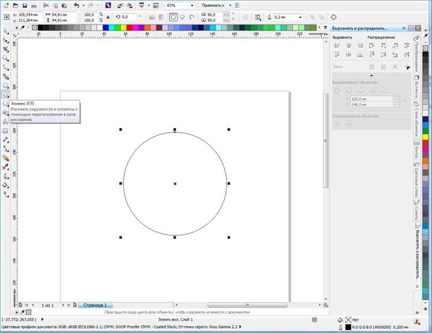Image resolution: width=432 pixels, height=333 pixels.
Task: Click Align left icon in Выровнять section
Action: click(337, 45)
